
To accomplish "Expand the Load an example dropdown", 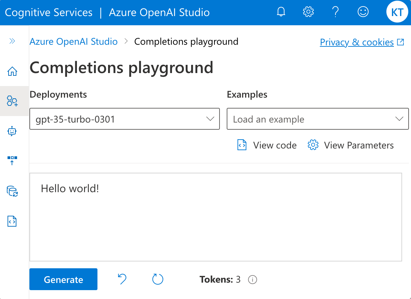I will coord(318,119).
